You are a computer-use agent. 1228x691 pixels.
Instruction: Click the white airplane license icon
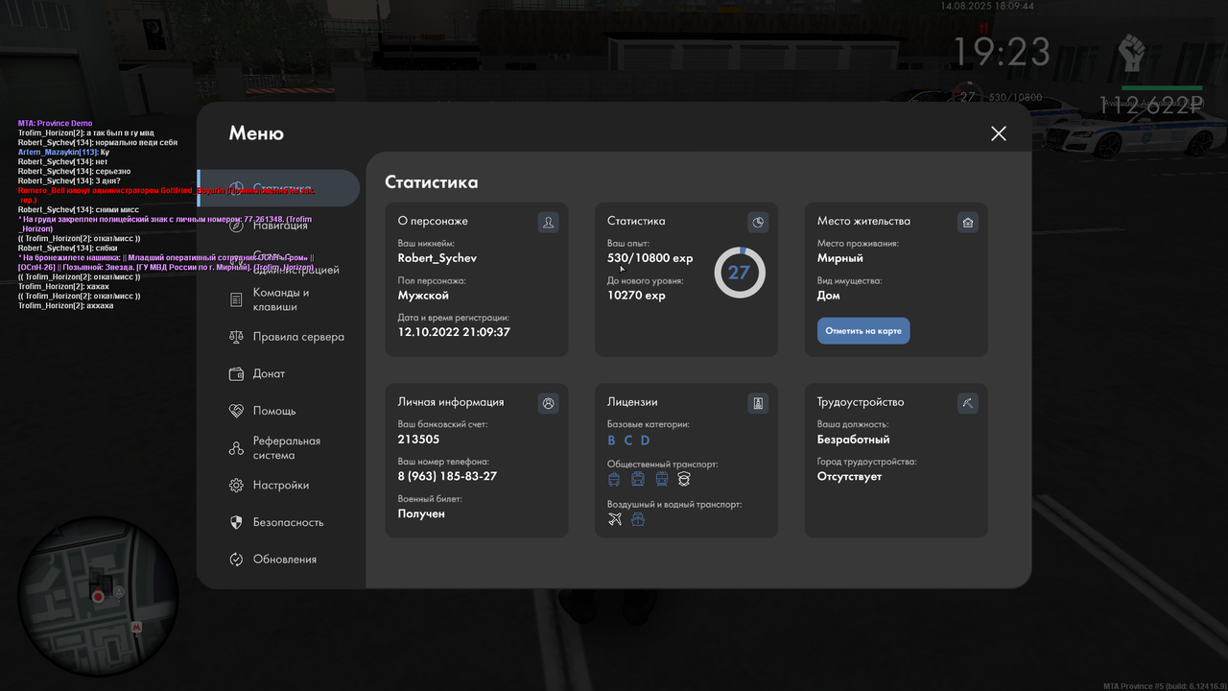pos(615,519)
